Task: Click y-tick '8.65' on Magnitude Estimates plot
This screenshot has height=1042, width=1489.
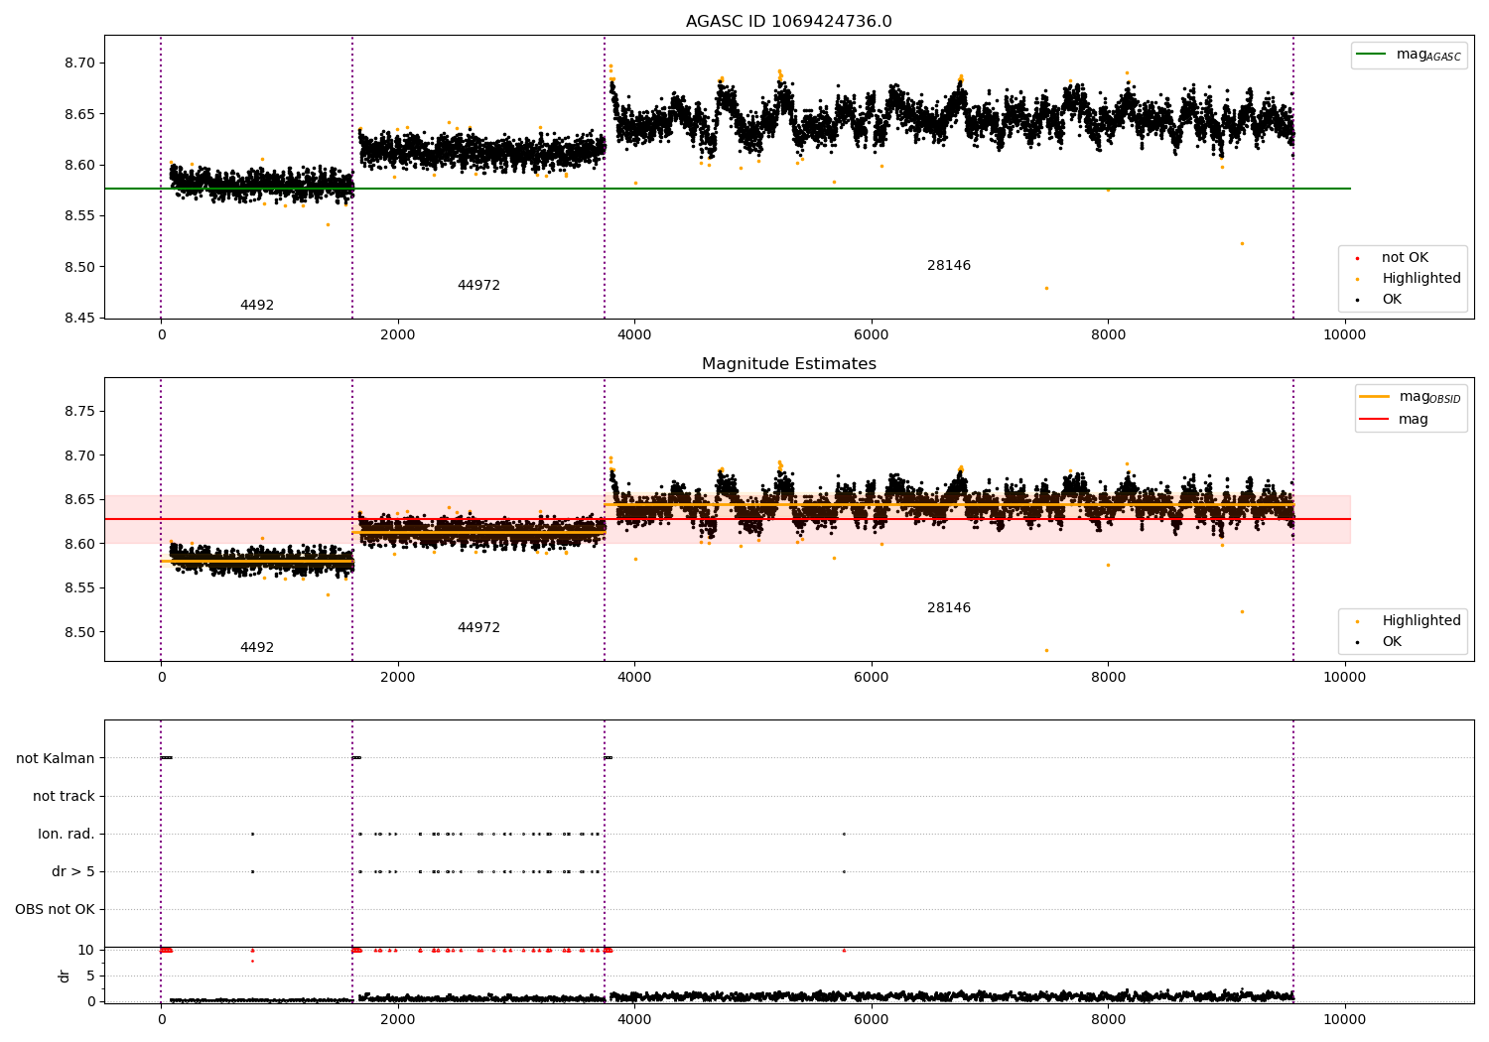Action: (80, 499)
